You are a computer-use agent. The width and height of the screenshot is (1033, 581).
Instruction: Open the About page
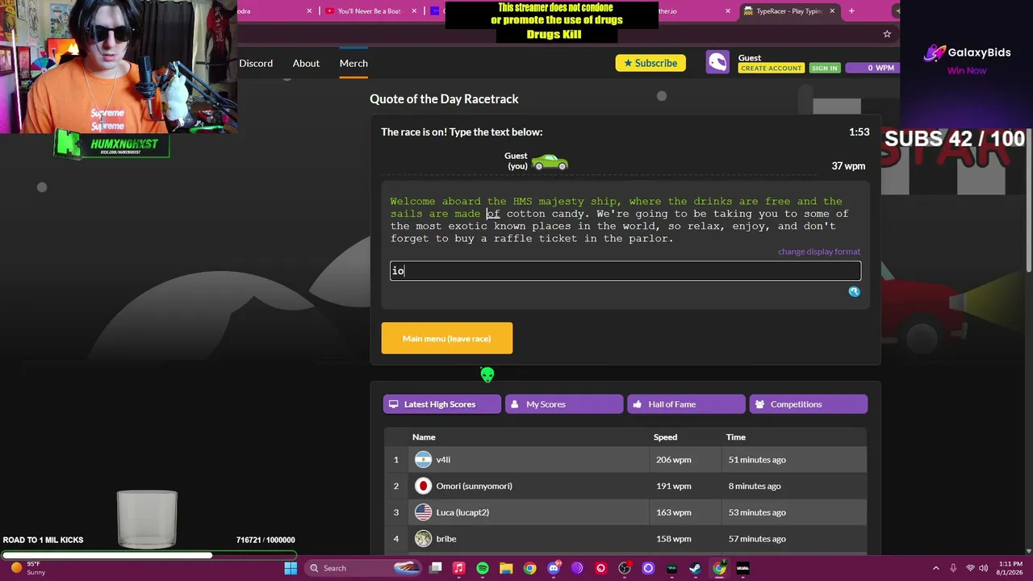click(306, 63)
